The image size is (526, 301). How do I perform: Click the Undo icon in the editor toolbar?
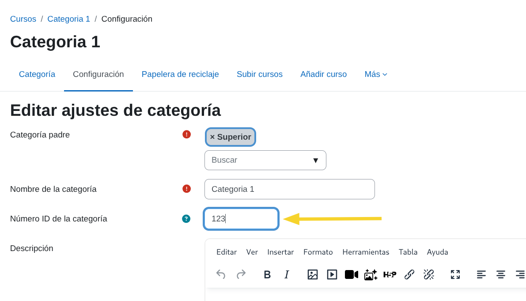point(220,274)
